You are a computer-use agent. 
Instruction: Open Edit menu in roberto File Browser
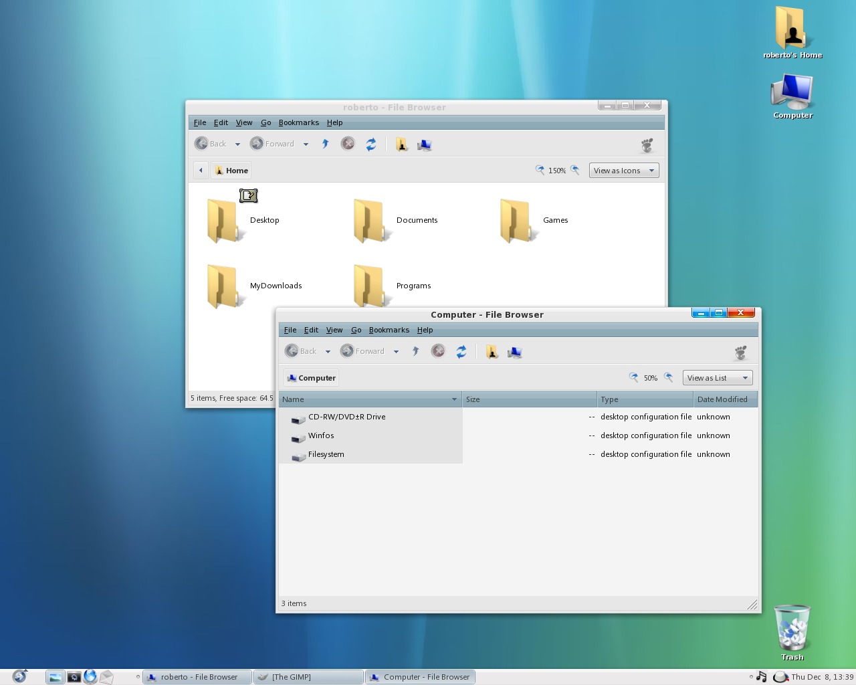(221, 122)
